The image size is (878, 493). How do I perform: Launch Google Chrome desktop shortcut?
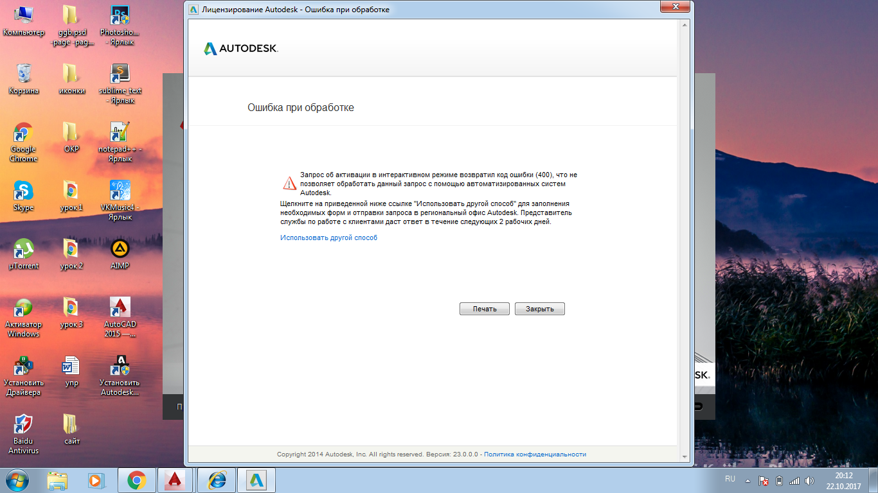[x=24, y=143]
